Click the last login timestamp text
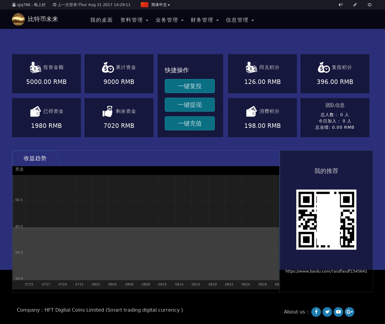 [94, 5]
